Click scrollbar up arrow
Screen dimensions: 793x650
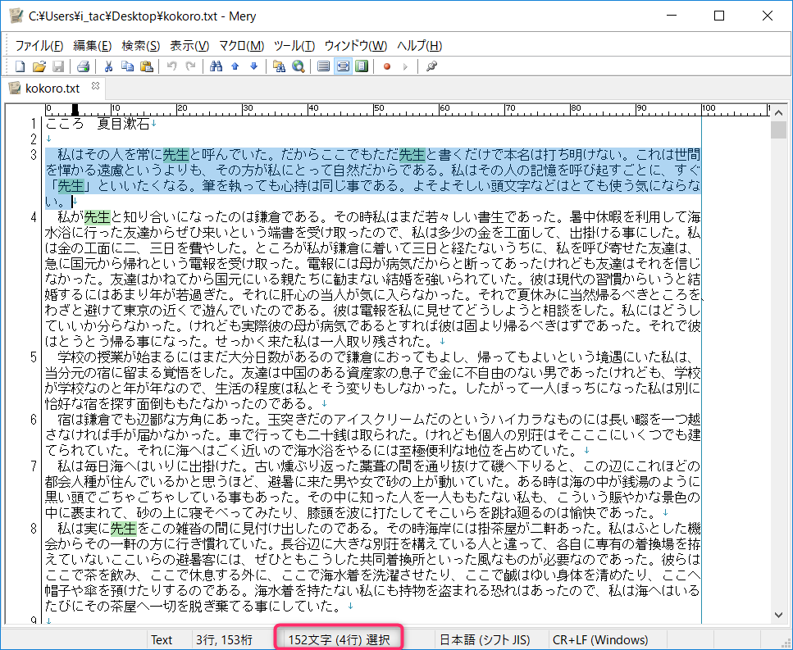[x=778, y=112]
